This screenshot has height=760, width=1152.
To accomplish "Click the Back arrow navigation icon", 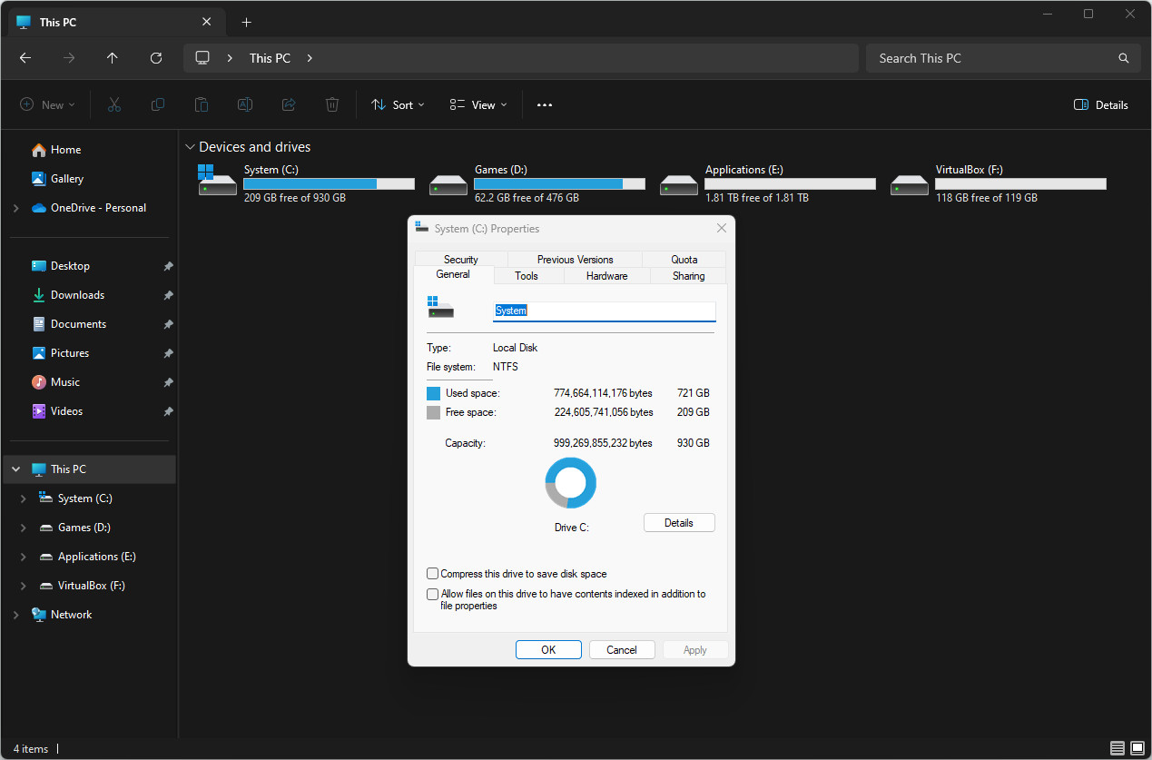I will [x=25, y=58].
